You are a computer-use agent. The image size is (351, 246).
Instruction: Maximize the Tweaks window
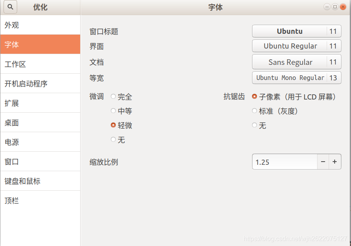point(335,7)
